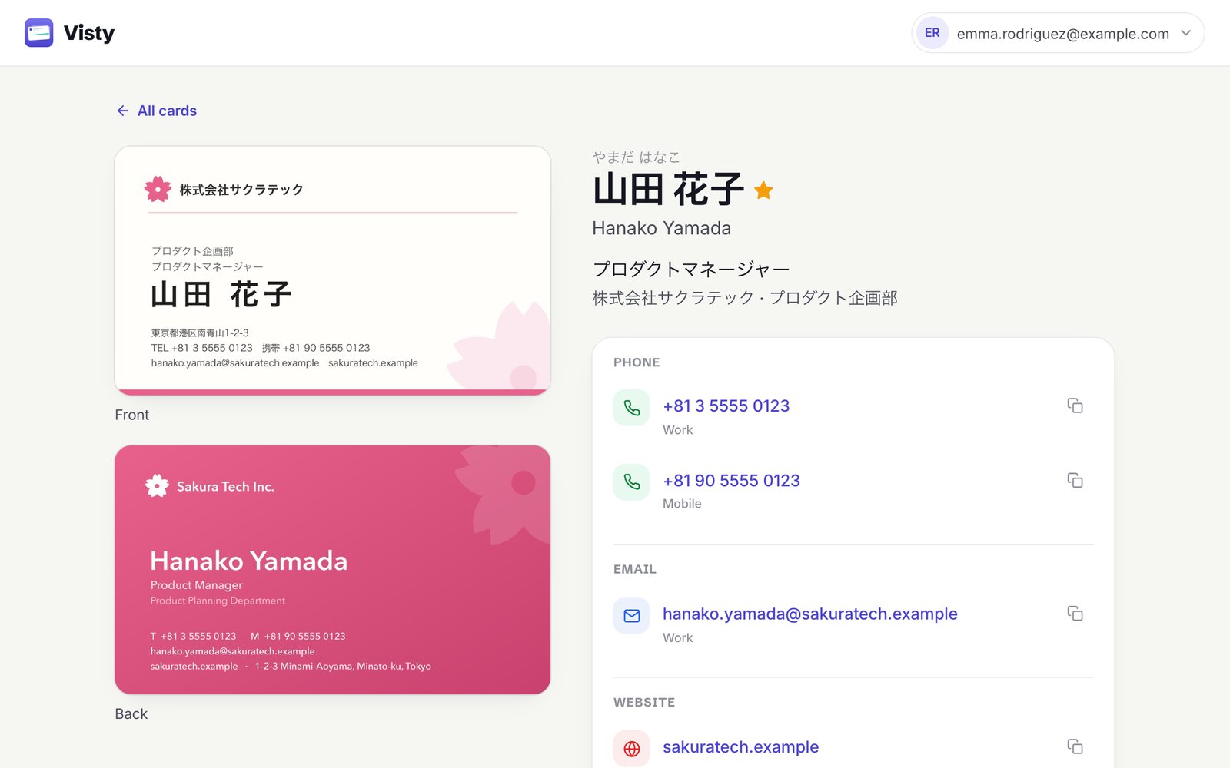The height and width of the screenshot is (768, 1230).
Task: Click the Back caption under the card
Action: (x=131, y=713)
